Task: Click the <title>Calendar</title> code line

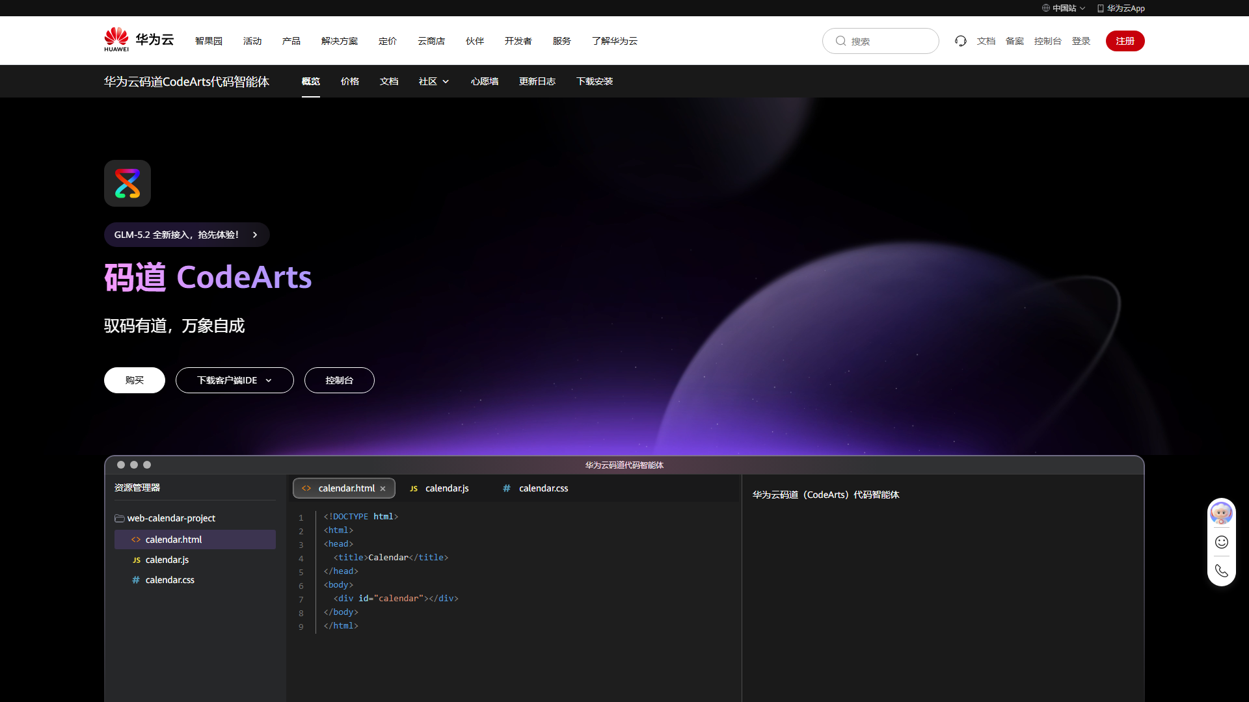Action: pyautogui.click(x=391, y=558)
